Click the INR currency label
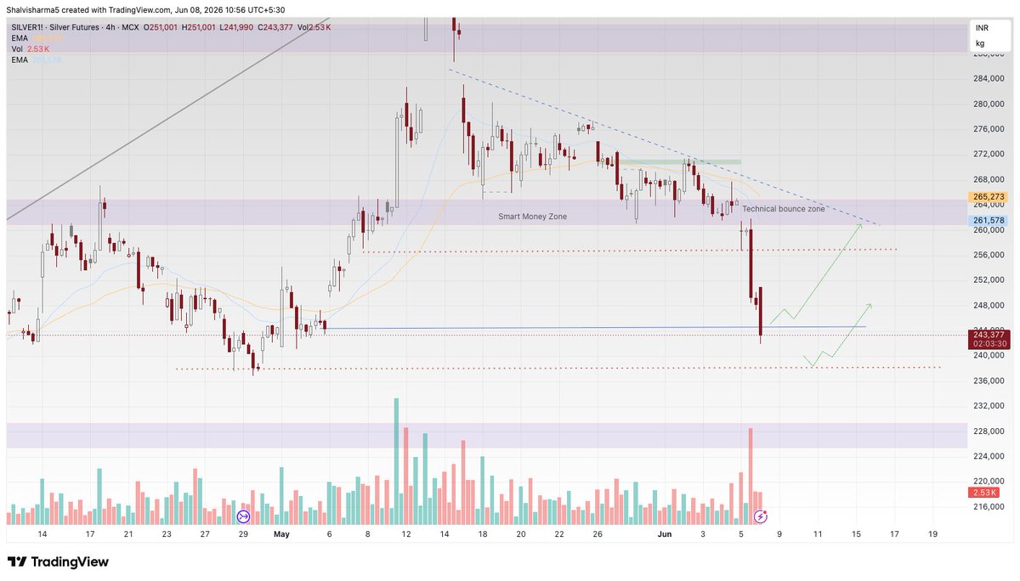Image resolution: width=1020 pixels, height=581 pixels. 982,28
